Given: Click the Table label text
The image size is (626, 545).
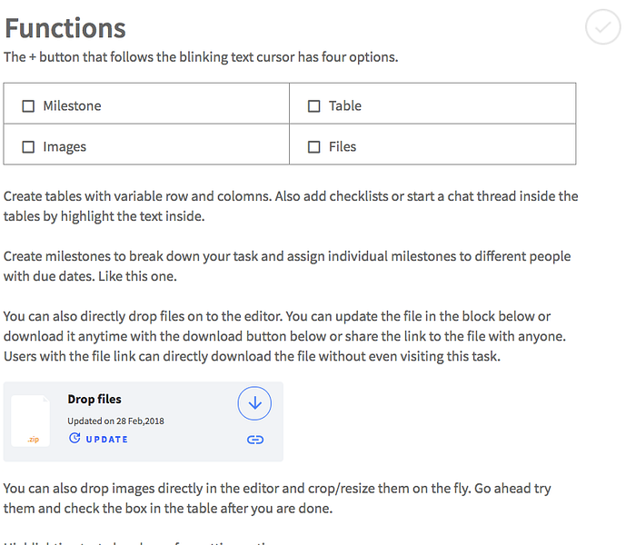Looking at the screenshot, I should [x=345, y=105].
